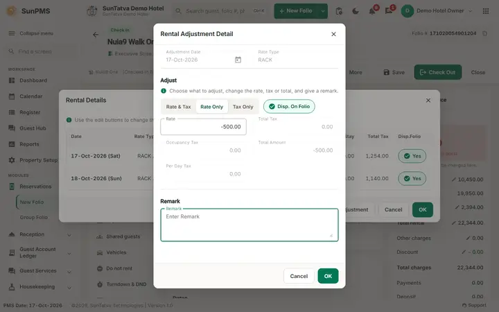Select Group Folio under Reservations

pos(34,218)
